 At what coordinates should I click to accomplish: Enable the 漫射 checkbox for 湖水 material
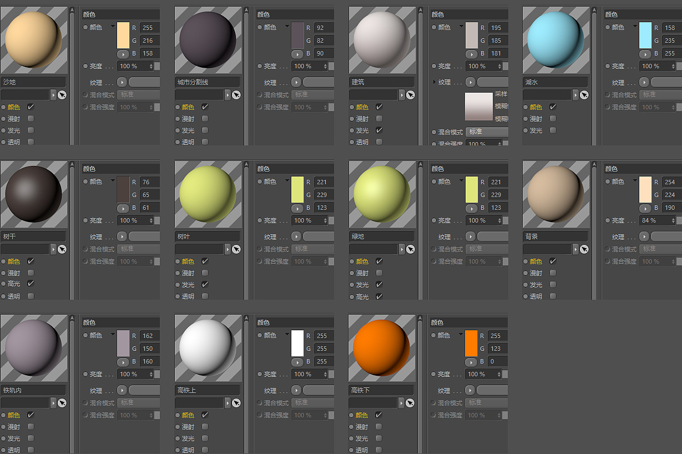click(x=553, y=118)
